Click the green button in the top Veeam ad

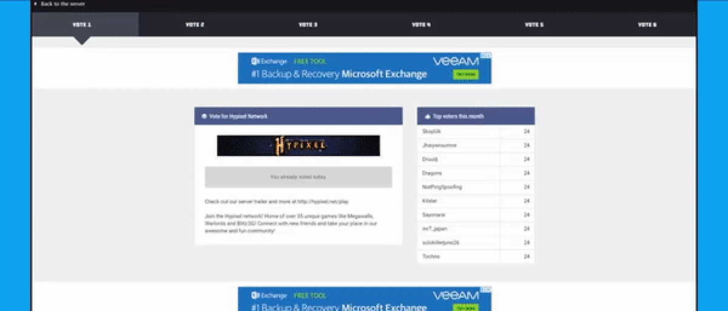[x=465, y=74]
